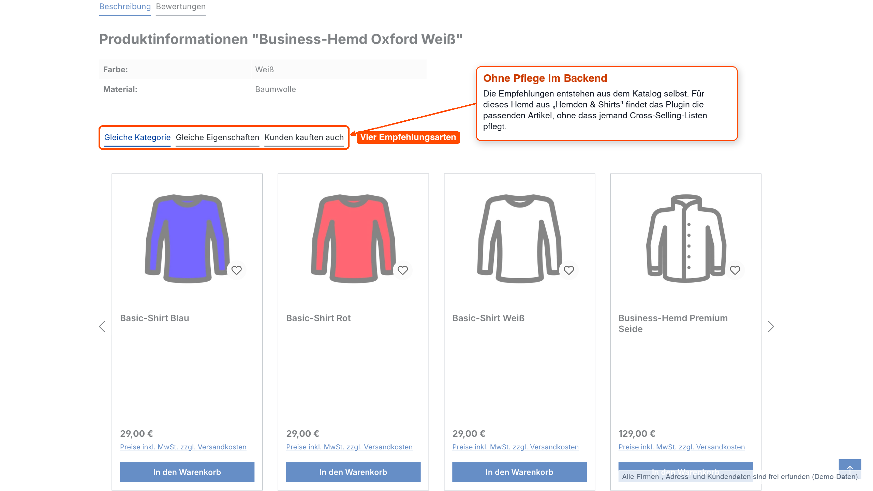Show next recommended products with right arrow
The image size is (873, 491).
(x=771, y=326)
